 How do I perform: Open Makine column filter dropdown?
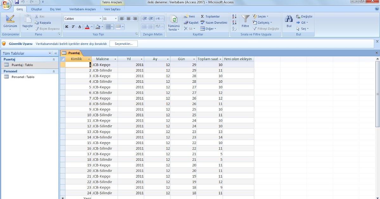pos(115,59)
